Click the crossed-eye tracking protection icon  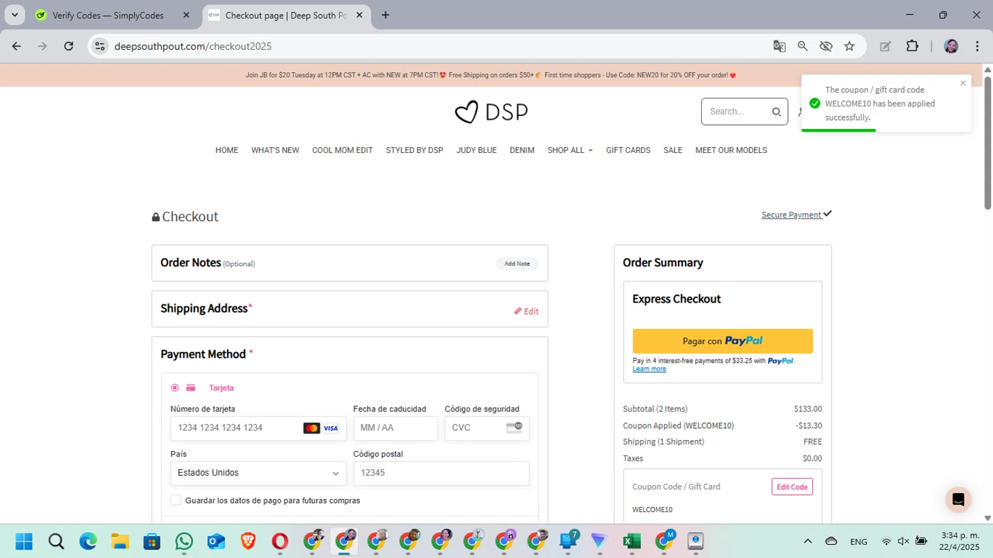(826, 46)
